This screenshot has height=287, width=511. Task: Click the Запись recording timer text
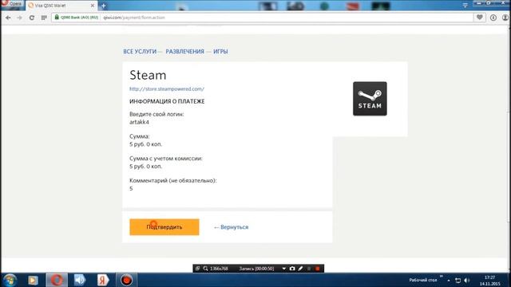(x=256, y=269)
